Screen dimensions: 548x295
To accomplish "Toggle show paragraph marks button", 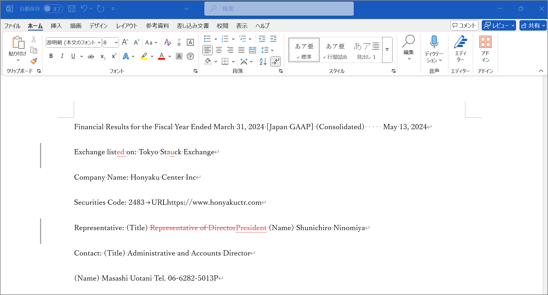I will pos(276,61).
